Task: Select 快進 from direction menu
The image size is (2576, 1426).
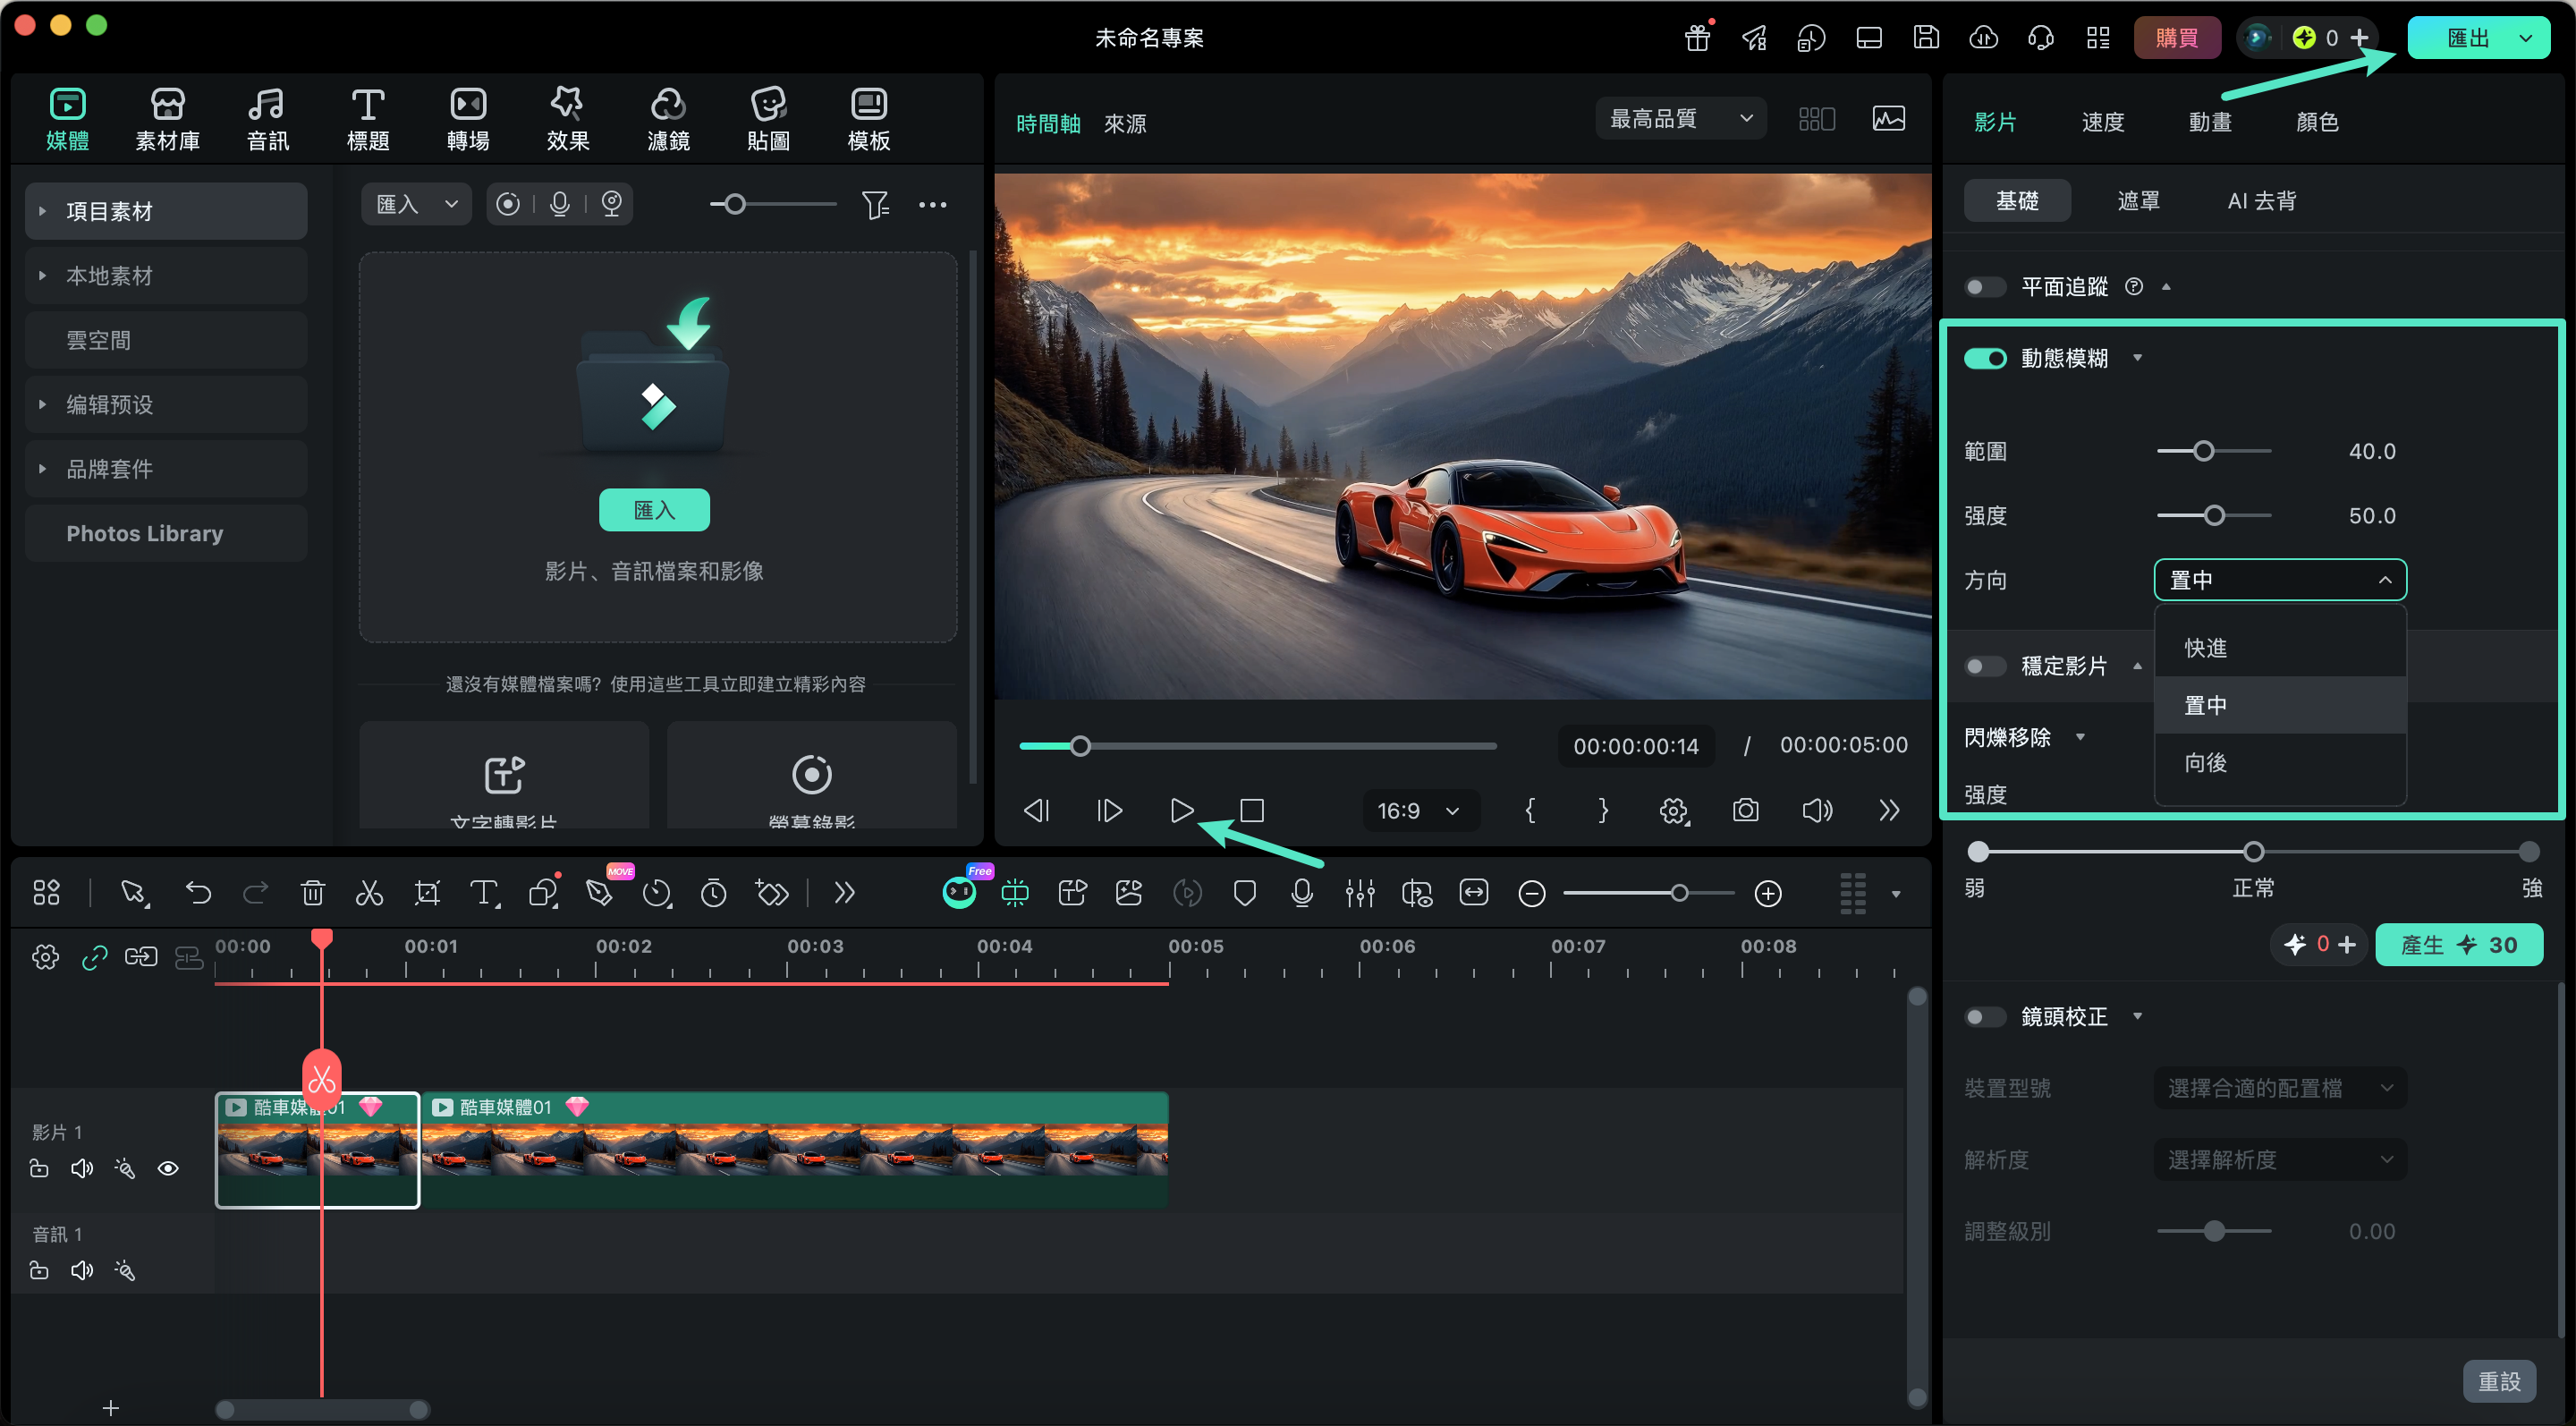Action: 2279,648
